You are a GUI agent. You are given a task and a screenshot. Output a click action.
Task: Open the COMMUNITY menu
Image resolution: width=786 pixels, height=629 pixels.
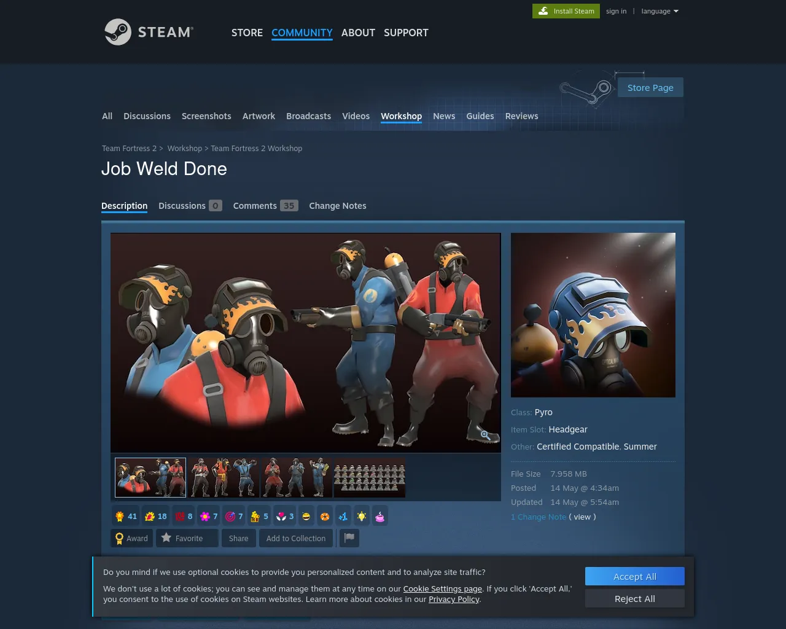(x=302, y=33)
